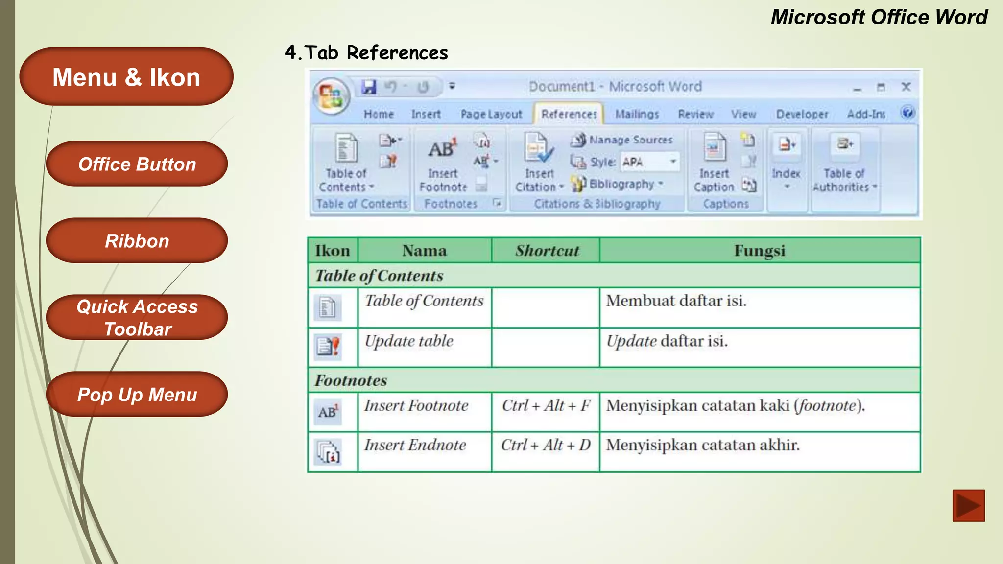The width and height of the screenshot is (1003, 564).
Task: Click Update Table icon in Captions group
Action: tap(749, 161)
